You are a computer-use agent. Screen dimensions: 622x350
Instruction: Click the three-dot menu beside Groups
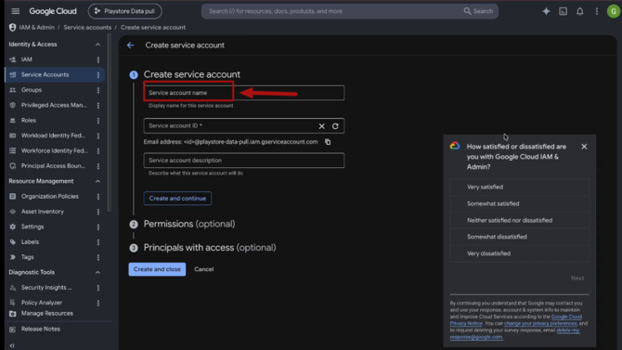98,90
